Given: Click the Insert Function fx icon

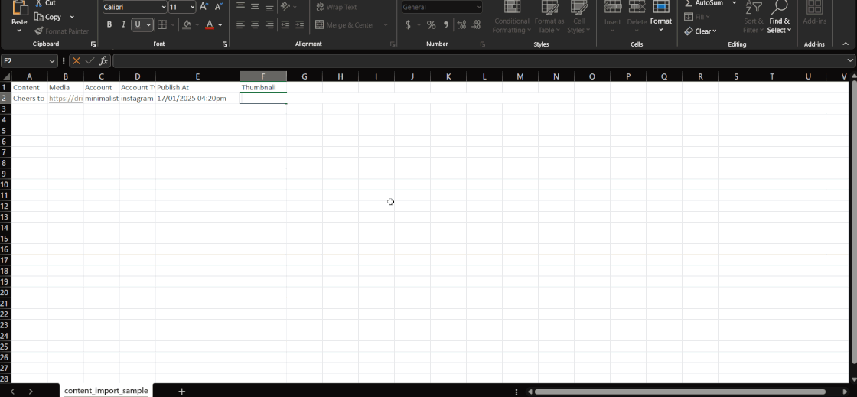Looking at the screenshot, I should (104, 60).
